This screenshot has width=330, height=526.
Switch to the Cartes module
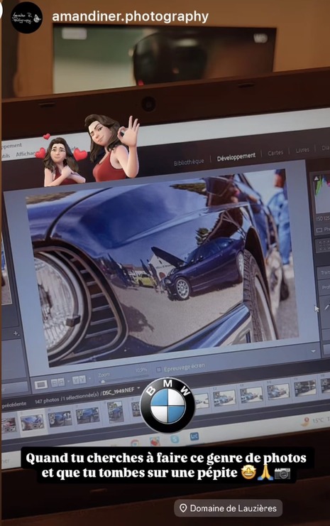(275, 153)
